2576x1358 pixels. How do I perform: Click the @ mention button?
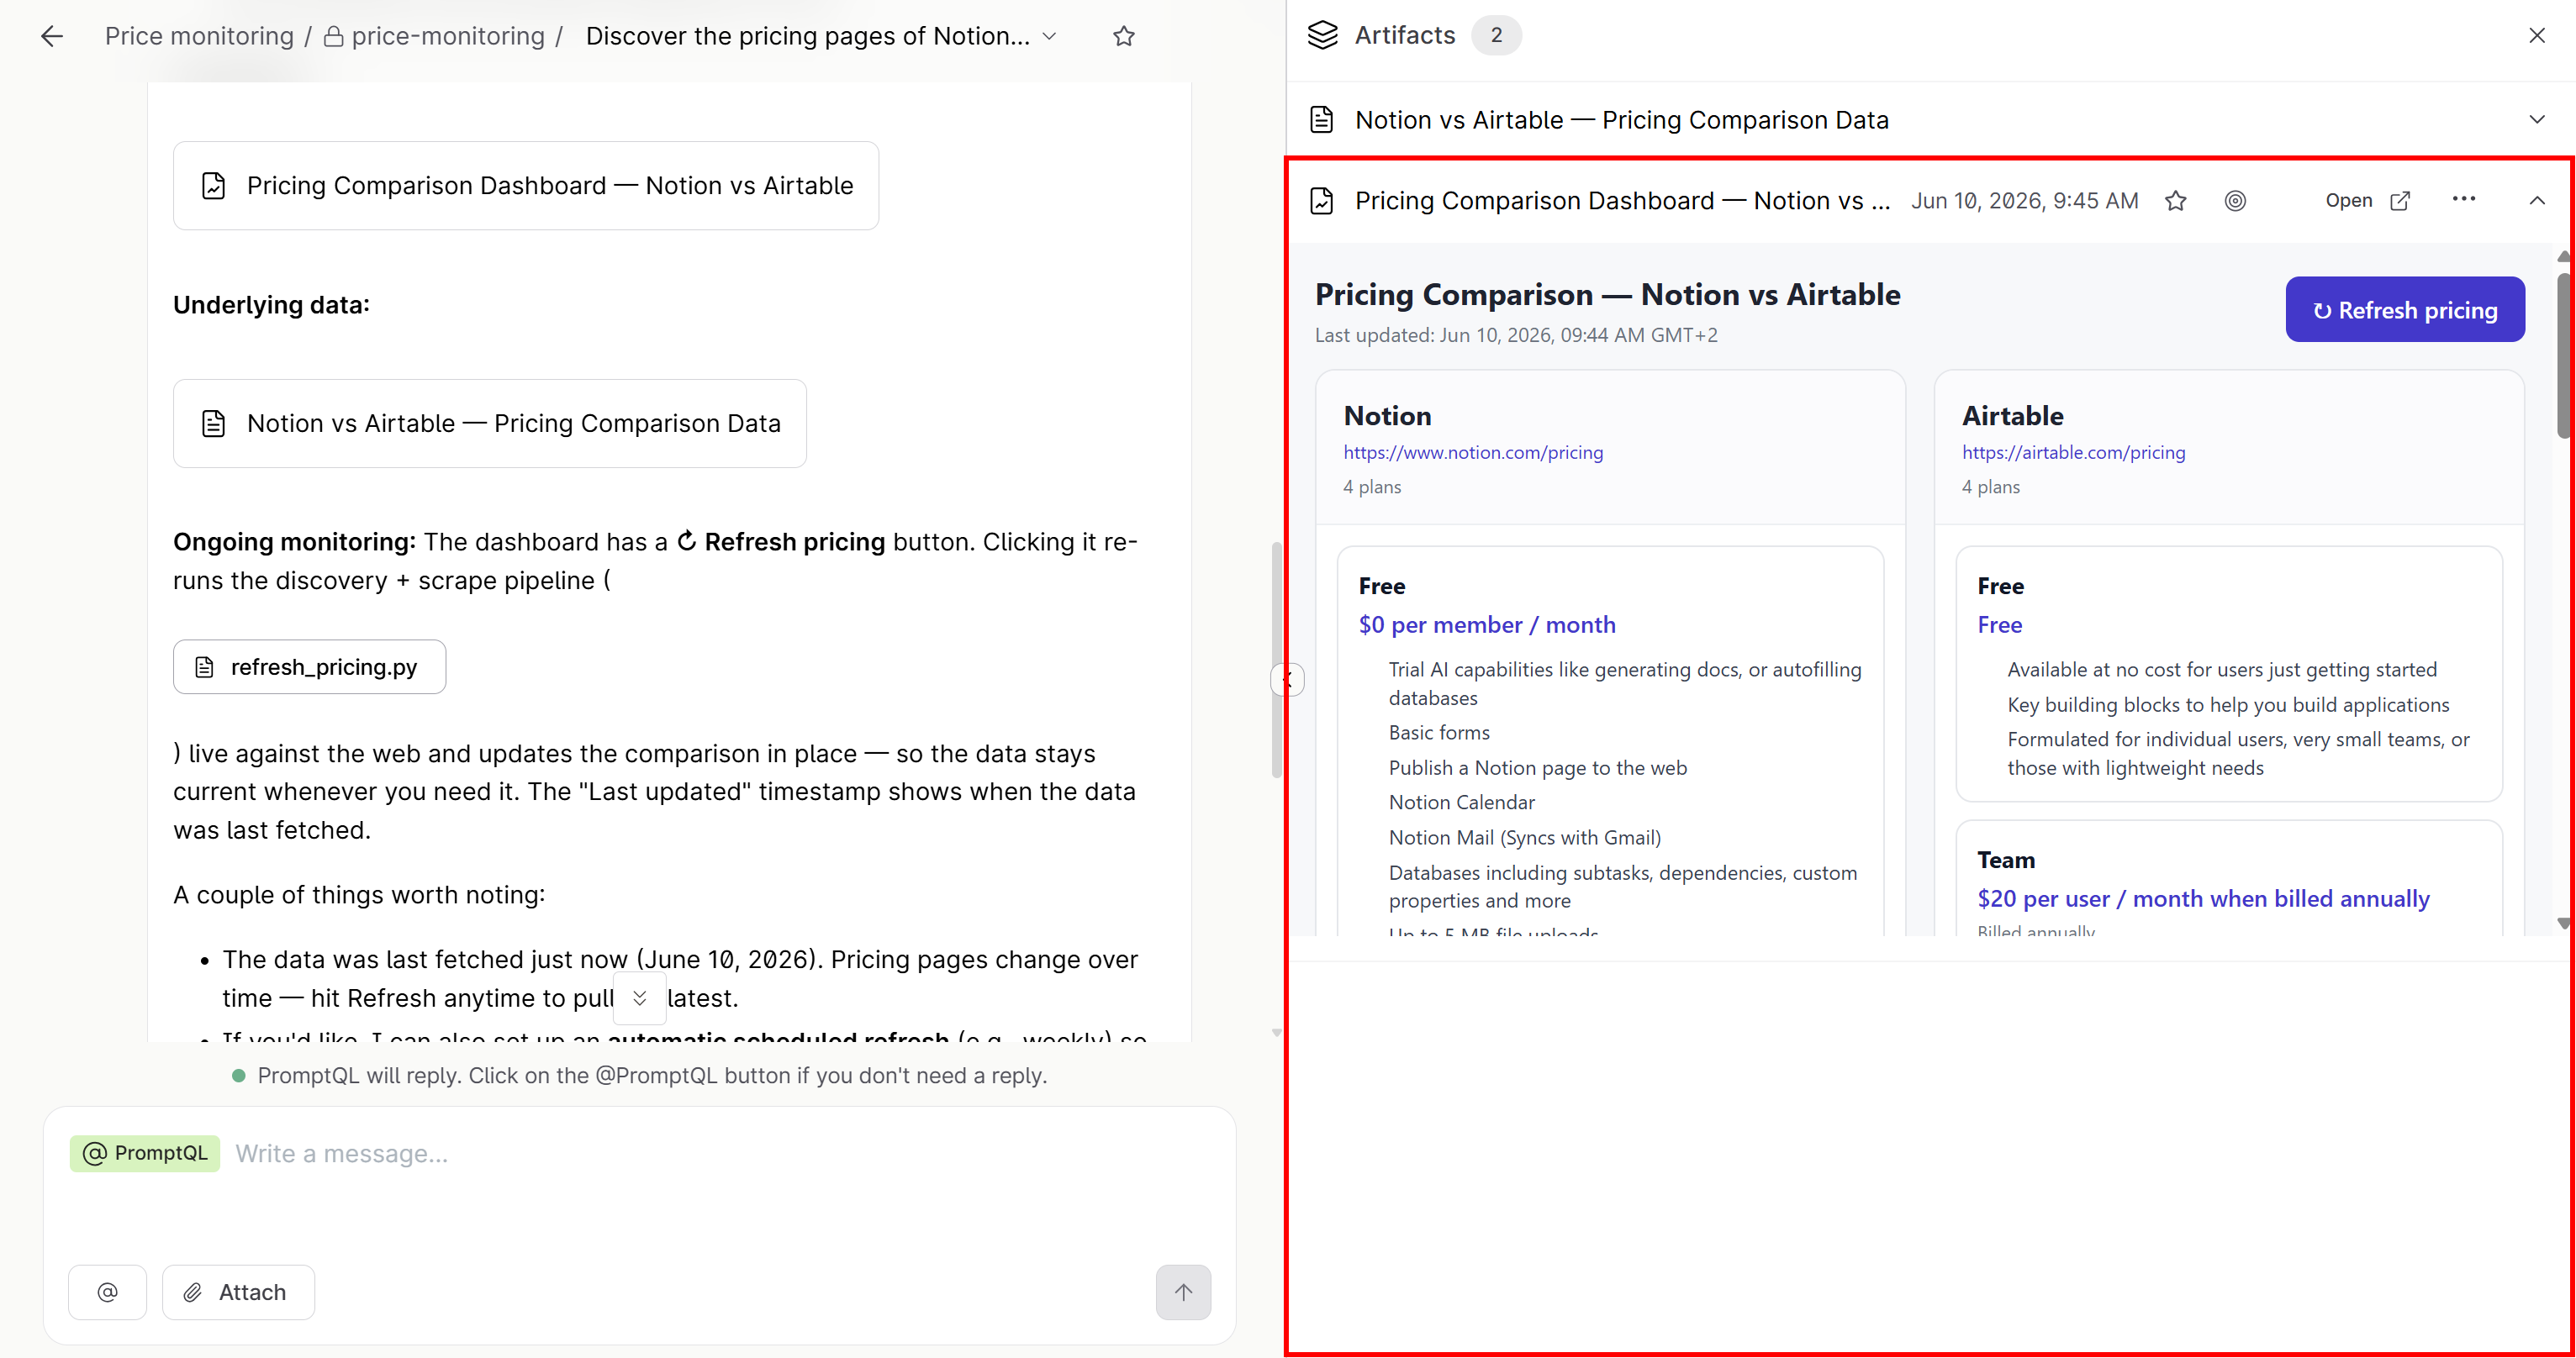pos(108,1292)
